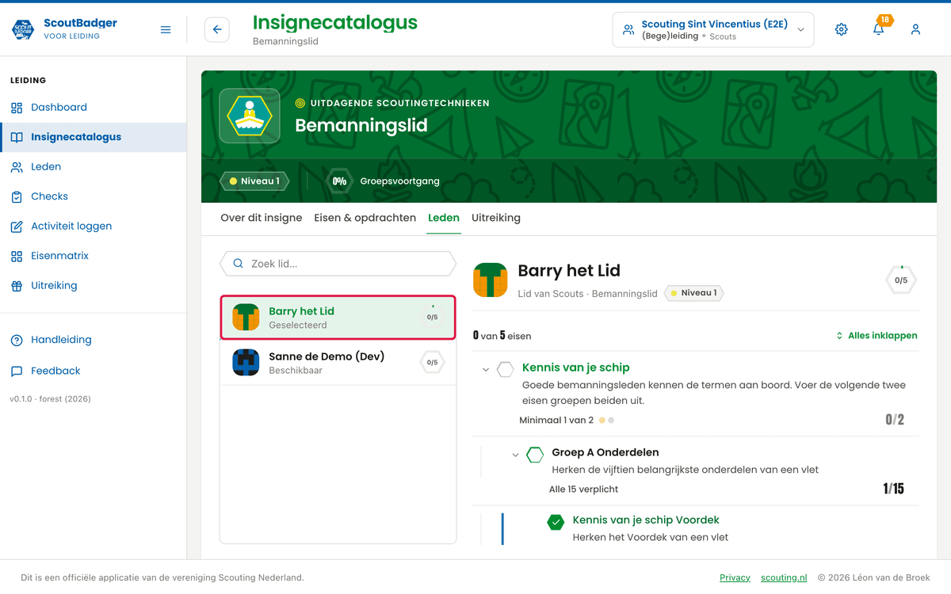951x594 pixels.
Task: Click the 'Alle 15 verplicht' text
Action: point(583,489)
